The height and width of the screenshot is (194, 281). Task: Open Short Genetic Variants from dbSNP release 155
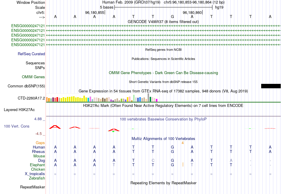point(163,82)
